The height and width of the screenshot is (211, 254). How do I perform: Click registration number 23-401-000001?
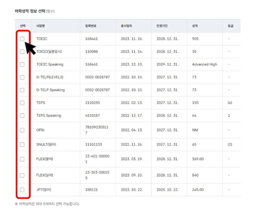(x=97, y=159)
